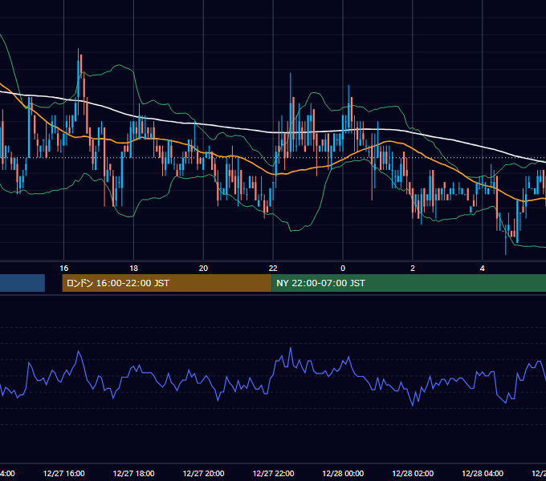Click the 2 hour label on price chart axis

413,269
